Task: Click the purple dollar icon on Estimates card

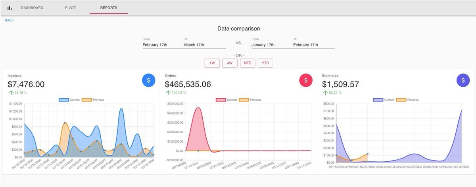Action: [463, 80]
